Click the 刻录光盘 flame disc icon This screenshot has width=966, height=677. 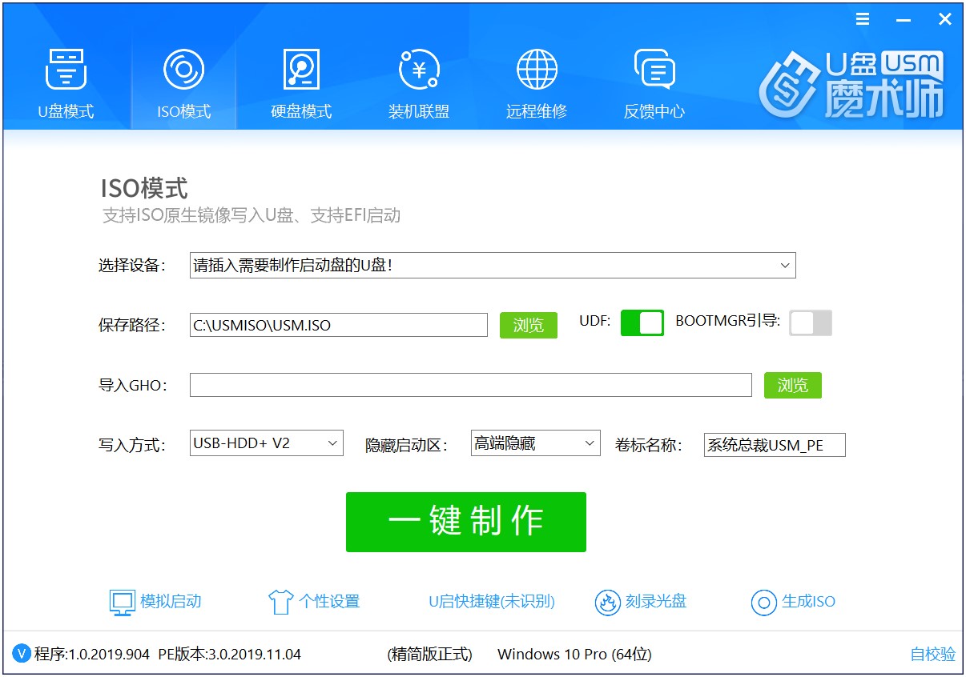(x=608, y=602)
